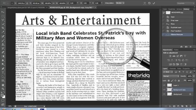The height and width of the screenshot is (110, 196).
Task: Select the Blur tool
Action: [3, 60]
